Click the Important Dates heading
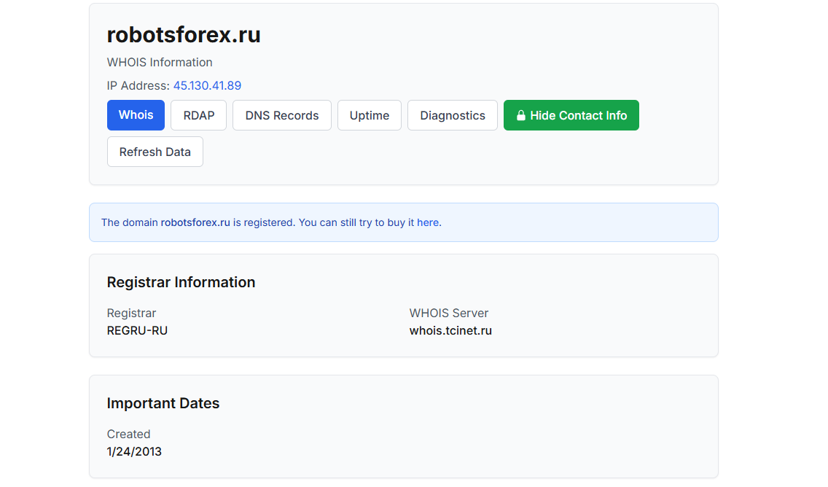828x487 pixels. [163, 404]
